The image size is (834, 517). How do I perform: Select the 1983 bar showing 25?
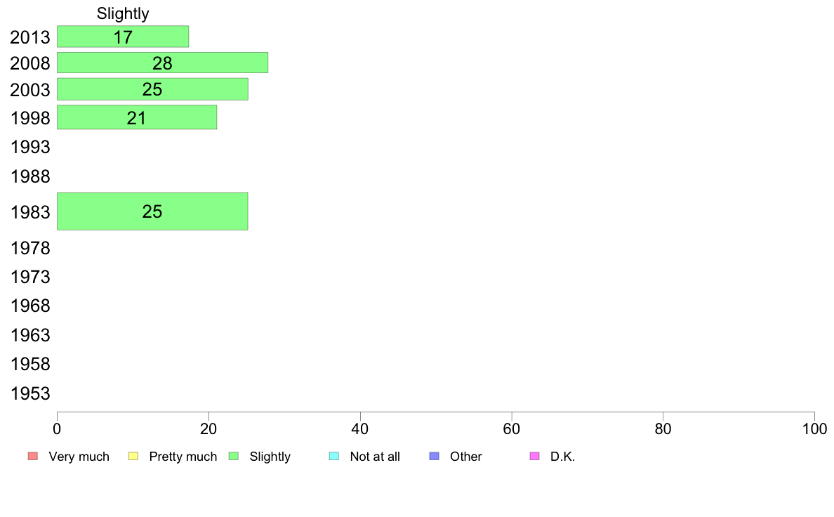(152, 211)
